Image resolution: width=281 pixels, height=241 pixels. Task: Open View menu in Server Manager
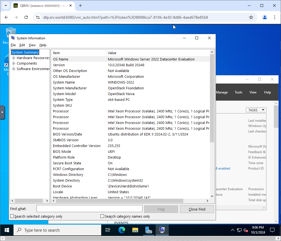(253, 92)
